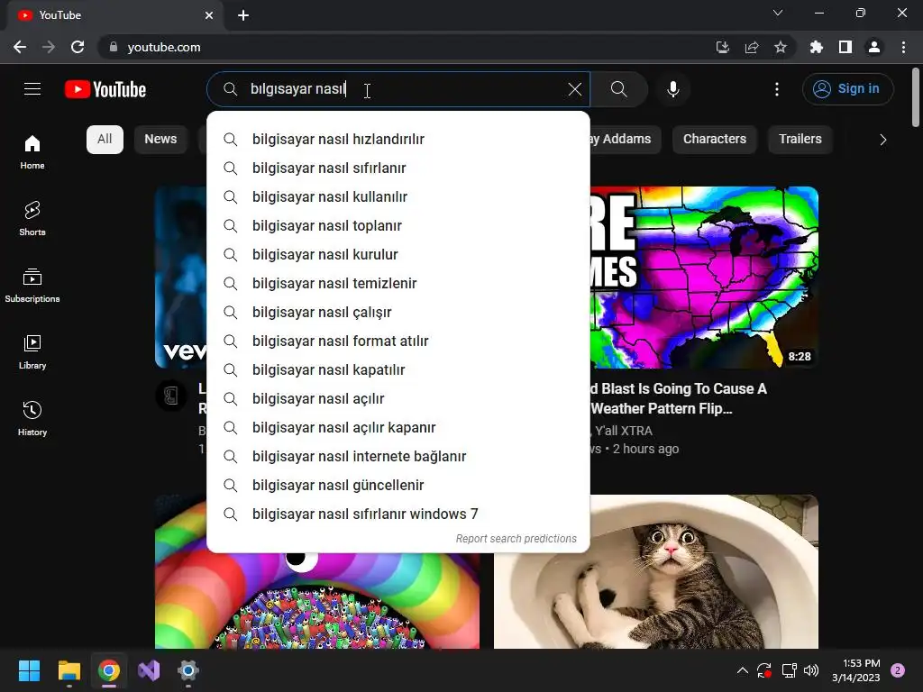Click the magnifier search submit button
The width and height of the screenshot is (923, 692).
[618, 89]
